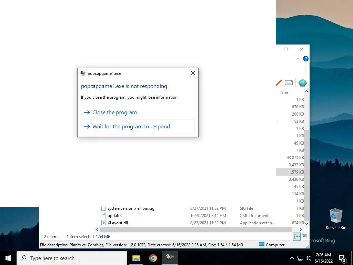Image resolution: width=353 pixels, height=265 pixels.
Task: Show hidden system tray icons
Action: (292, 258)
